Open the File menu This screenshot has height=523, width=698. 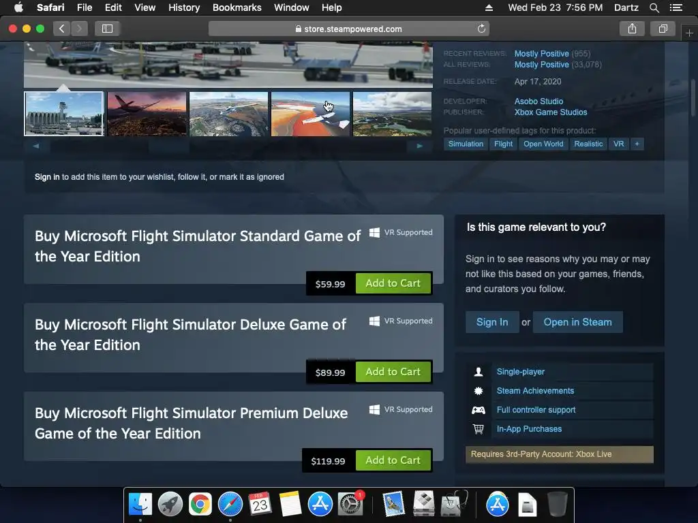85,7
